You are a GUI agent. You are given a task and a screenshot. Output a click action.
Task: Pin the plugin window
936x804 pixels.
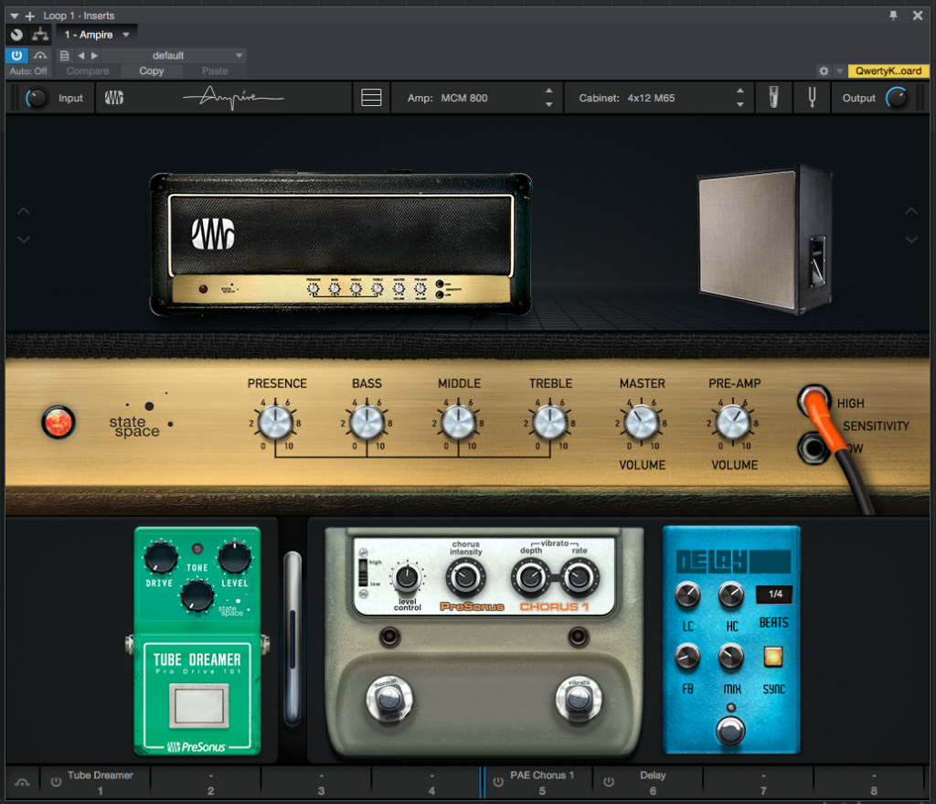pyautogui.click(x=893, y=16)
